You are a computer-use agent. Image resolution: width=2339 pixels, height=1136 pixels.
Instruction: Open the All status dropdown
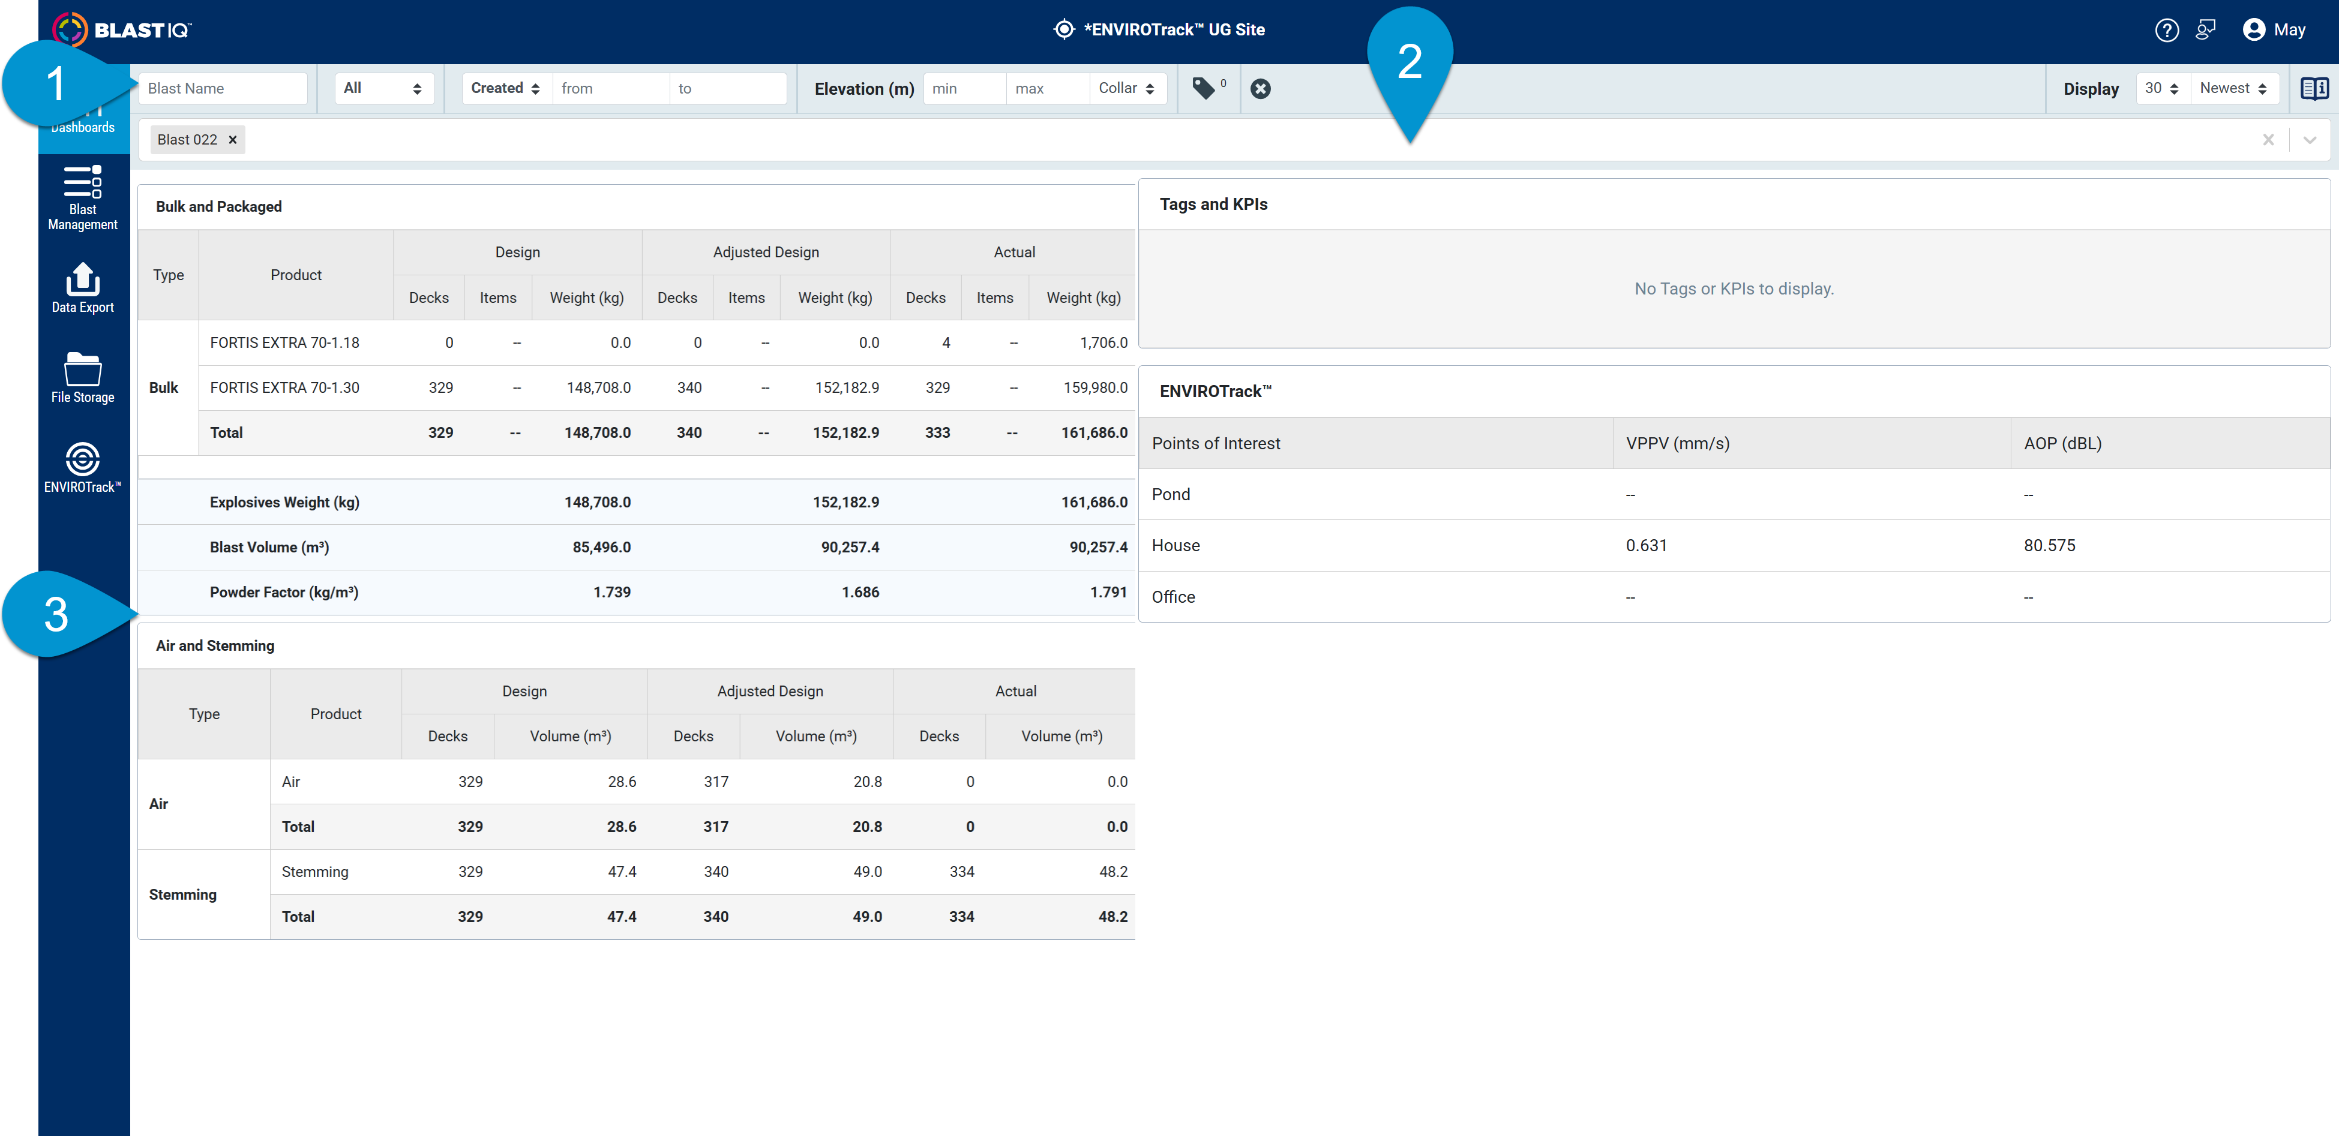click(x=384, y=88)
